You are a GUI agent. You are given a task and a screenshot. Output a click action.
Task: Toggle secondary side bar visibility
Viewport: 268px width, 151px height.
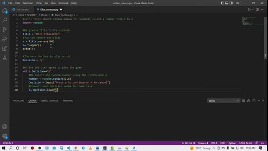tap(231, 3)
